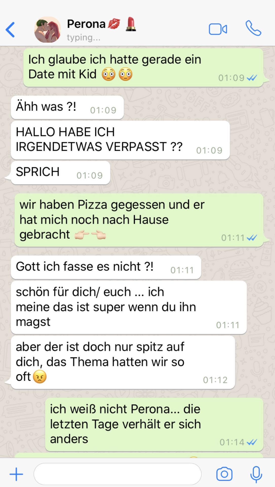Select the sent message about Date mit Kid

coord(143,67)
